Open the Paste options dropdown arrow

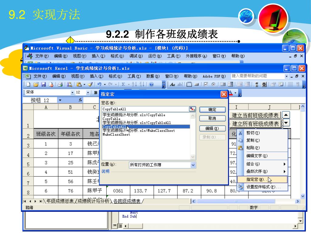pyautogui.click(x=84, y=85)
